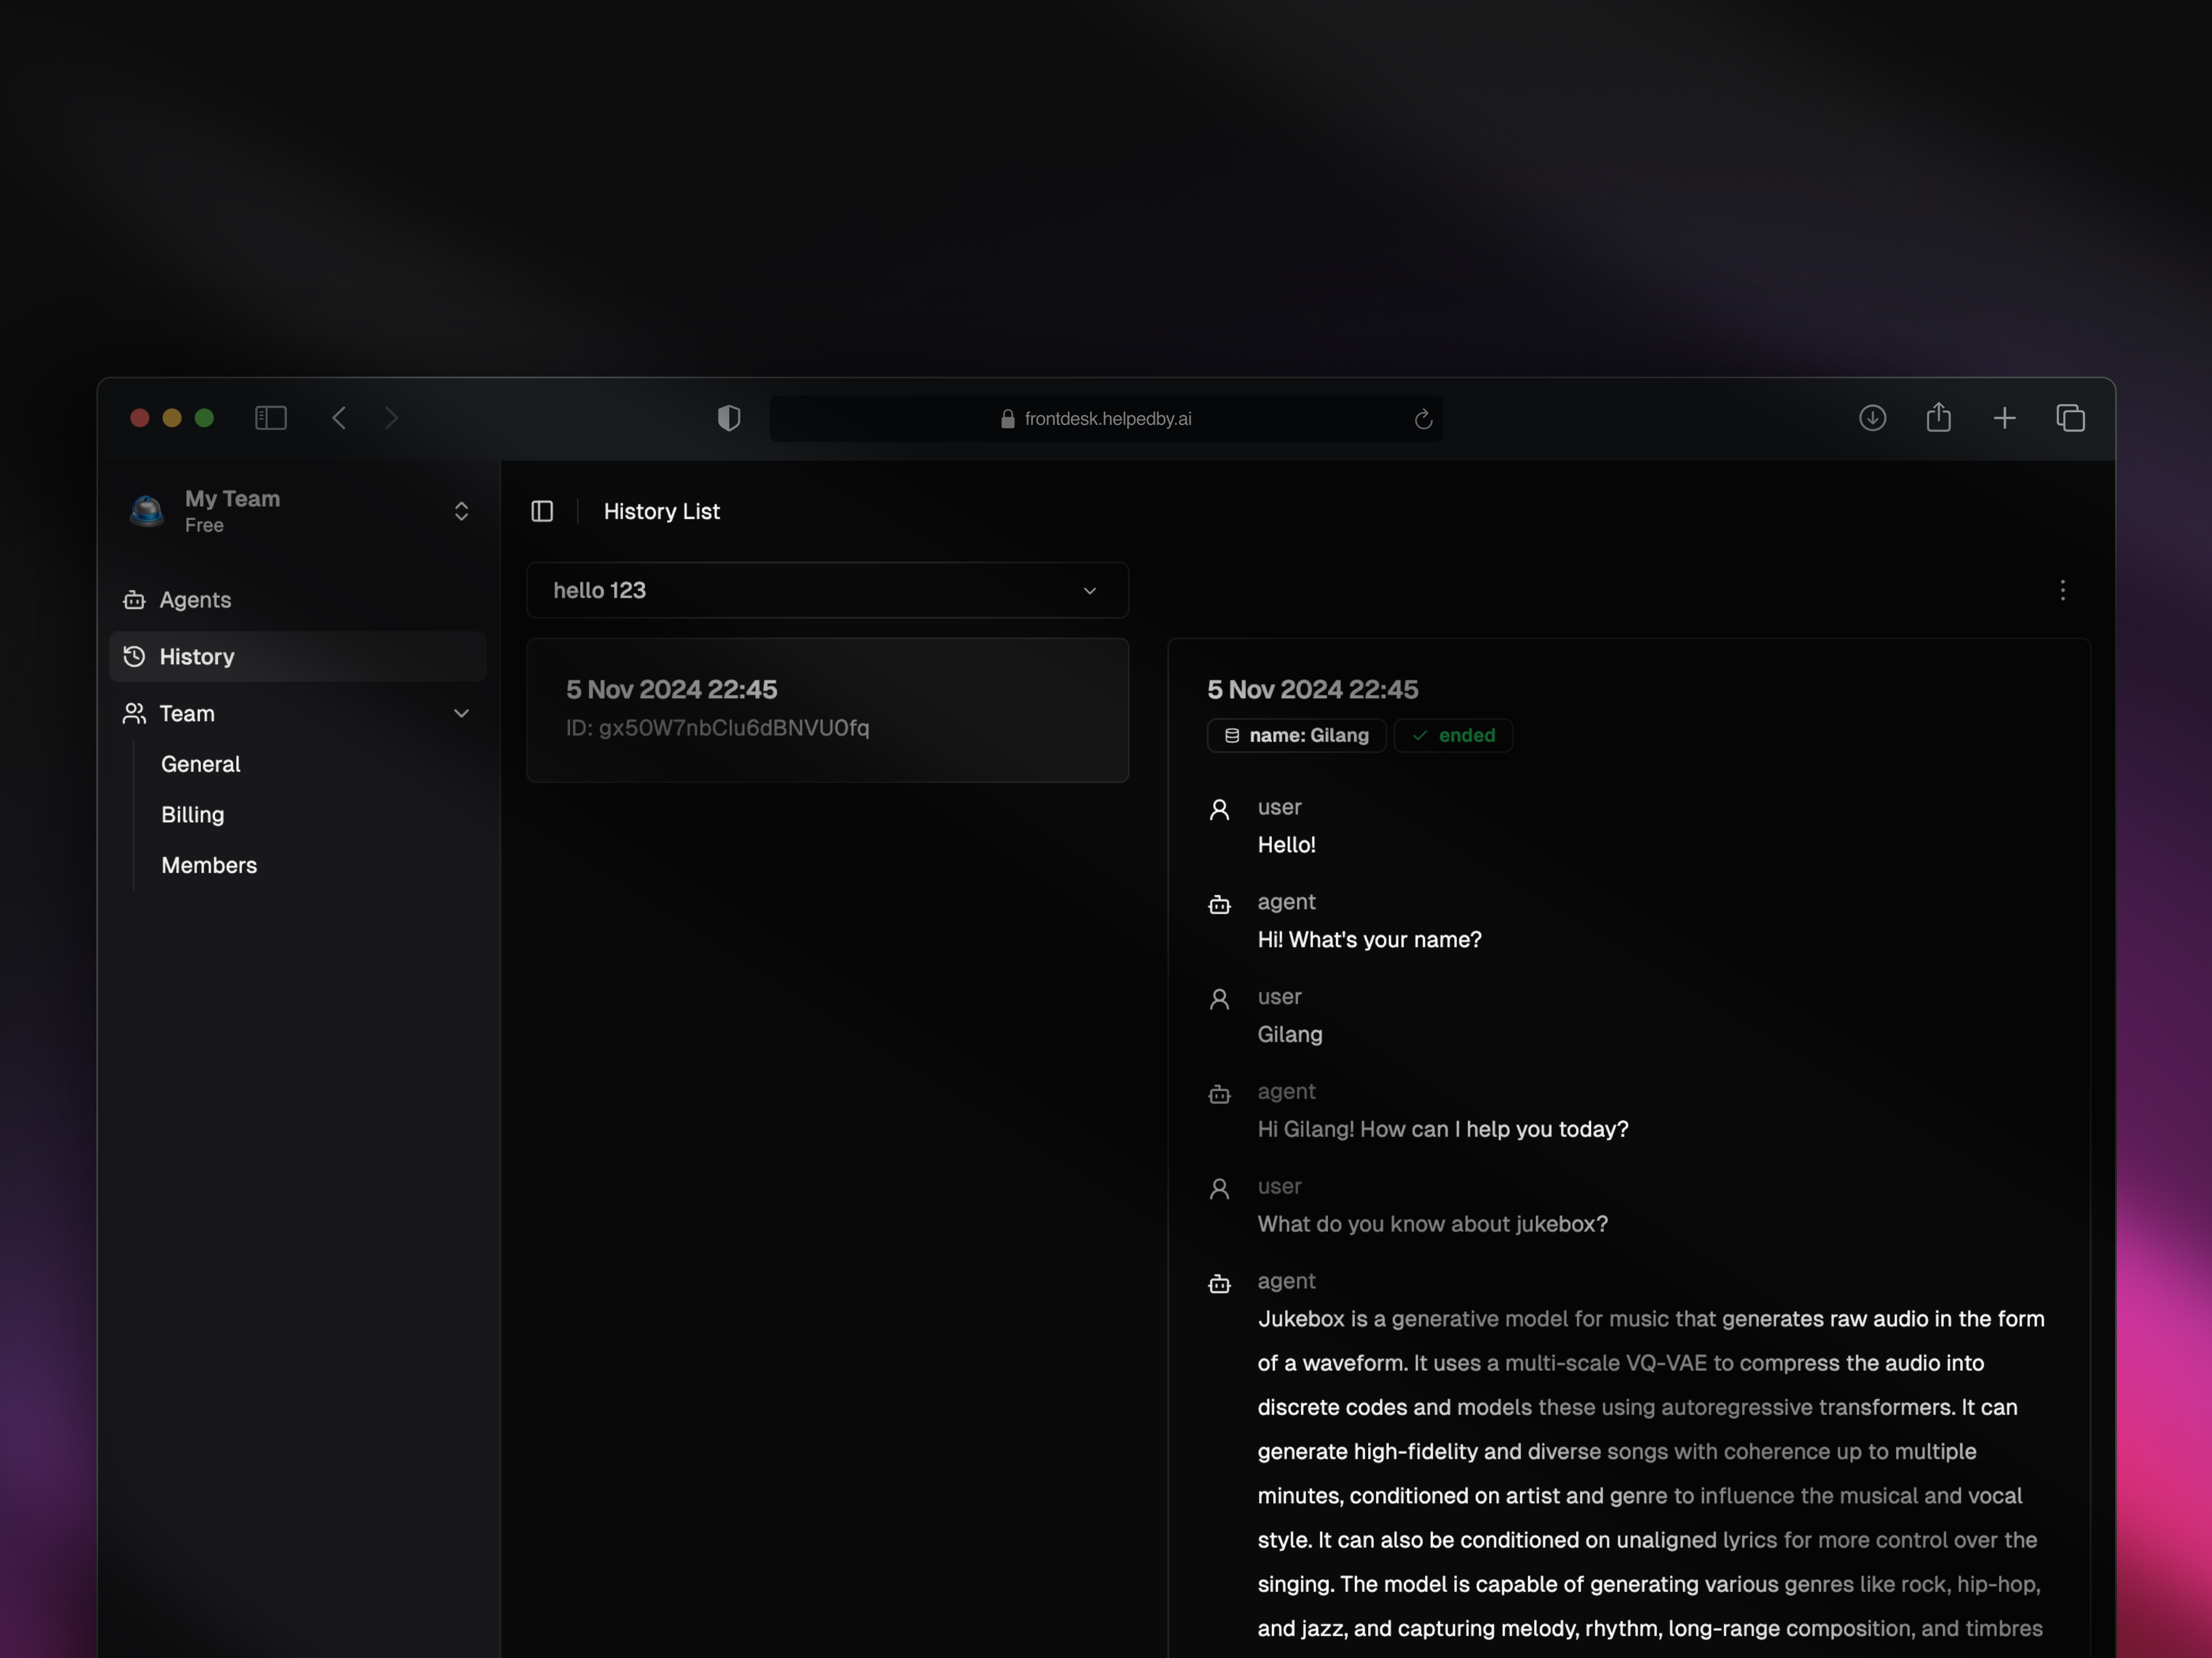
Task: Open the General team settings
Action: (x=200, y=763)
